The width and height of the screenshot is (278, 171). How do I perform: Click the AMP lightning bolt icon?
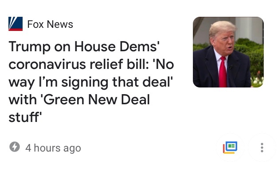pos(15,147)
